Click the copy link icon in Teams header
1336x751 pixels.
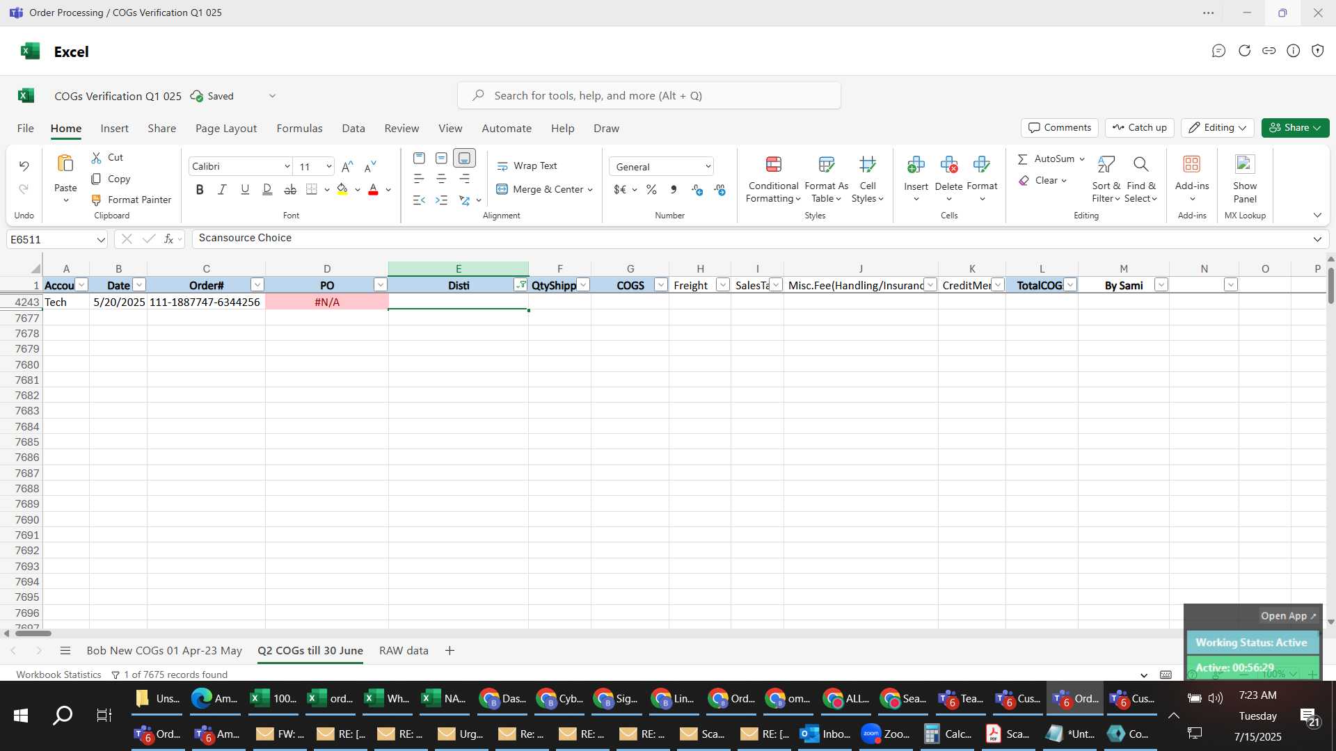pyautogui.click(x=1269, y=51)
